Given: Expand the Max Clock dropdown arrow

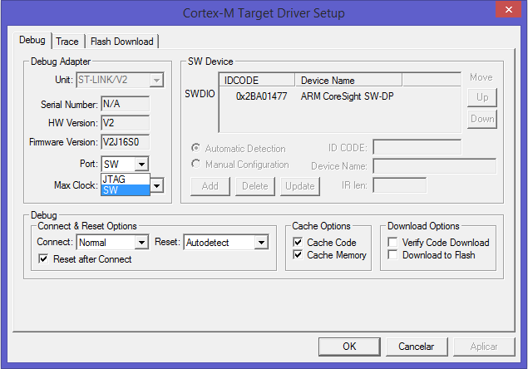Looking at the screenshot, I should (155, 185).
